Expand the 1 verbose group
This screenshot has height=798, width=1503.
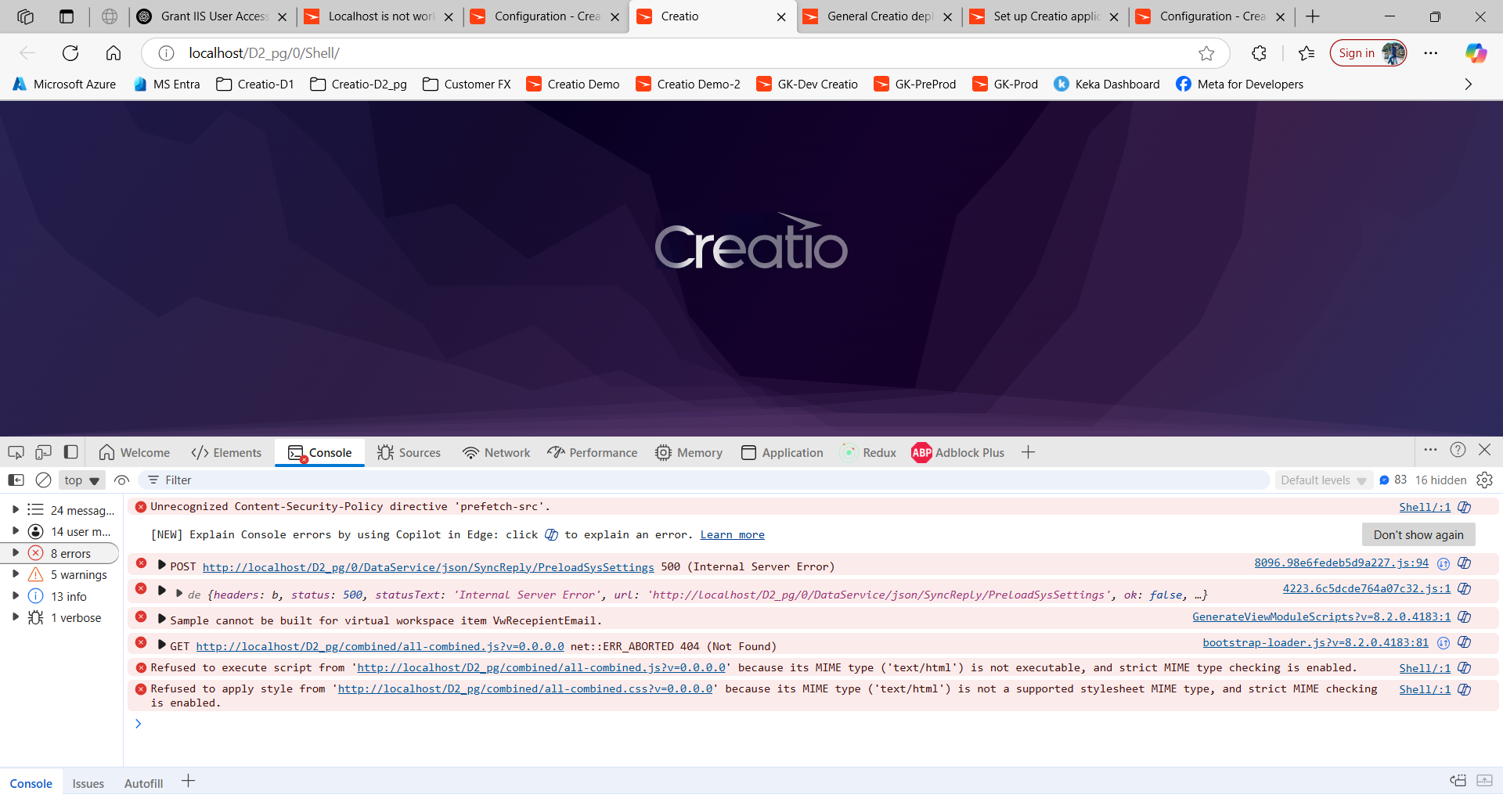[x=16, y=617]
